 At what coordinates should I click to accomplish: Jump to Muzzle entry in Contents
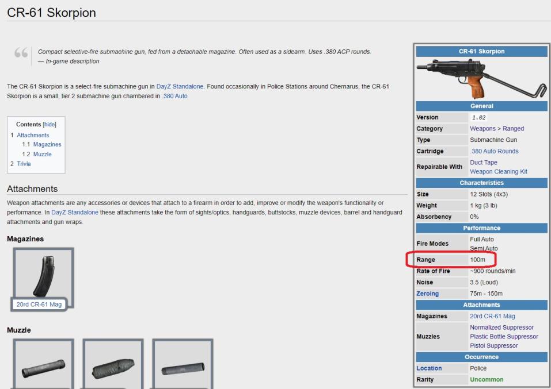pyautogui.click(x=42, y=154)
